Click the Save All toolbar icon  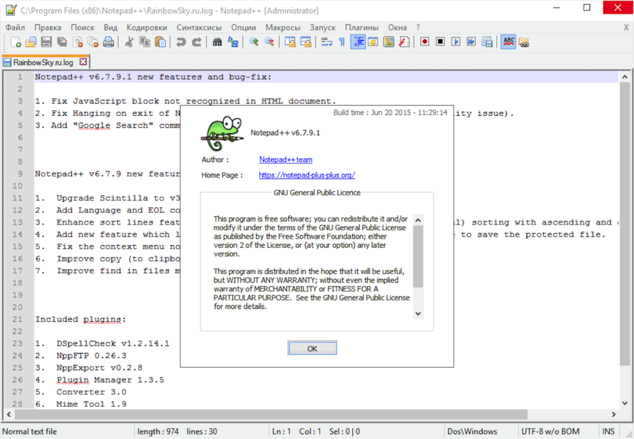pyautogui.click(x=62, y=42)
